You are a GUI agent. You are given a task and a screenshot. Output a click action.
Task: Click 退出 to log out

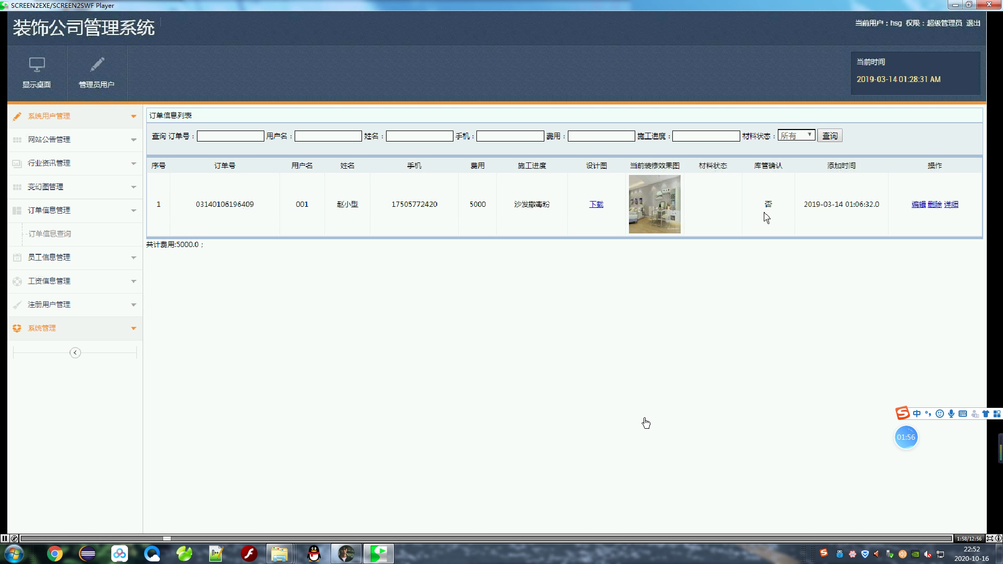(x=973, y=23)
